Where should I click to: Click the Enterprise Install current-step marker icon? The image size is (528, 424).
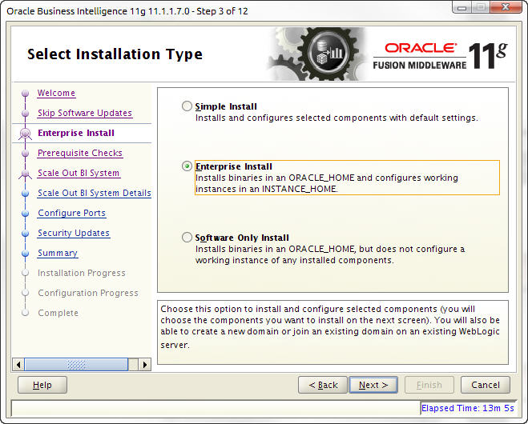(x=26, y=134)
